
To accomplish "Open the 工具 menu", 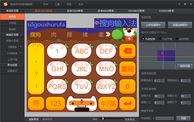I will (57, 4).
